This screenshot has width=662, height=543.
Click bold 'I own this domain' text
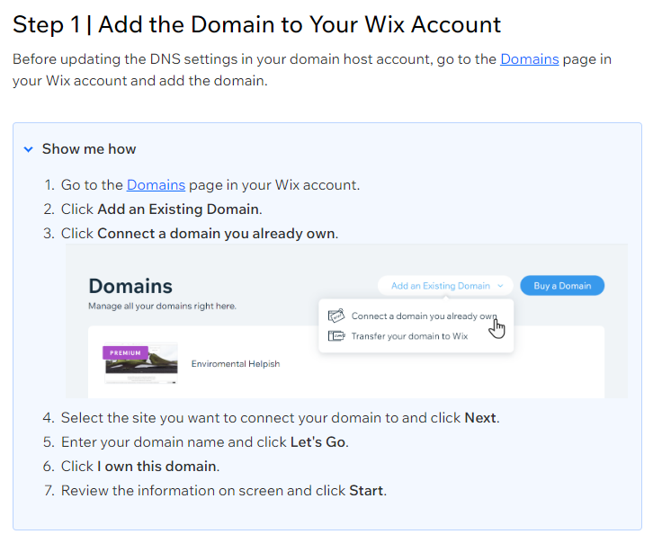[157, 467]
